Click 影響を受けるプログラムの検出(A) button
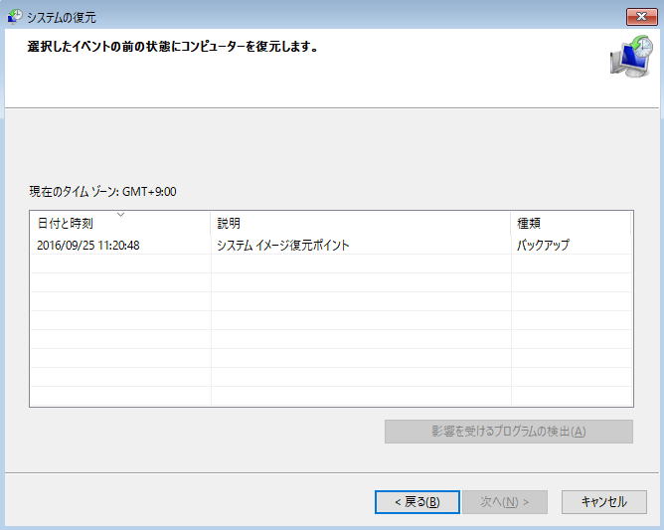Viewport: 664px width, 530px height. coord(509,432)
